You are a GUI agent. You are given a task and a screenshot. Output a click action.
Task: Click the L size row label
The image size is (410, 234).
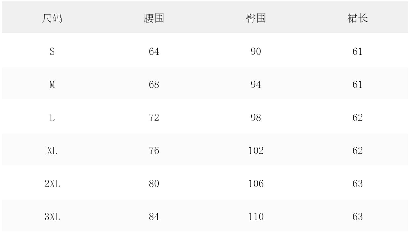click(x=52, y=118)
